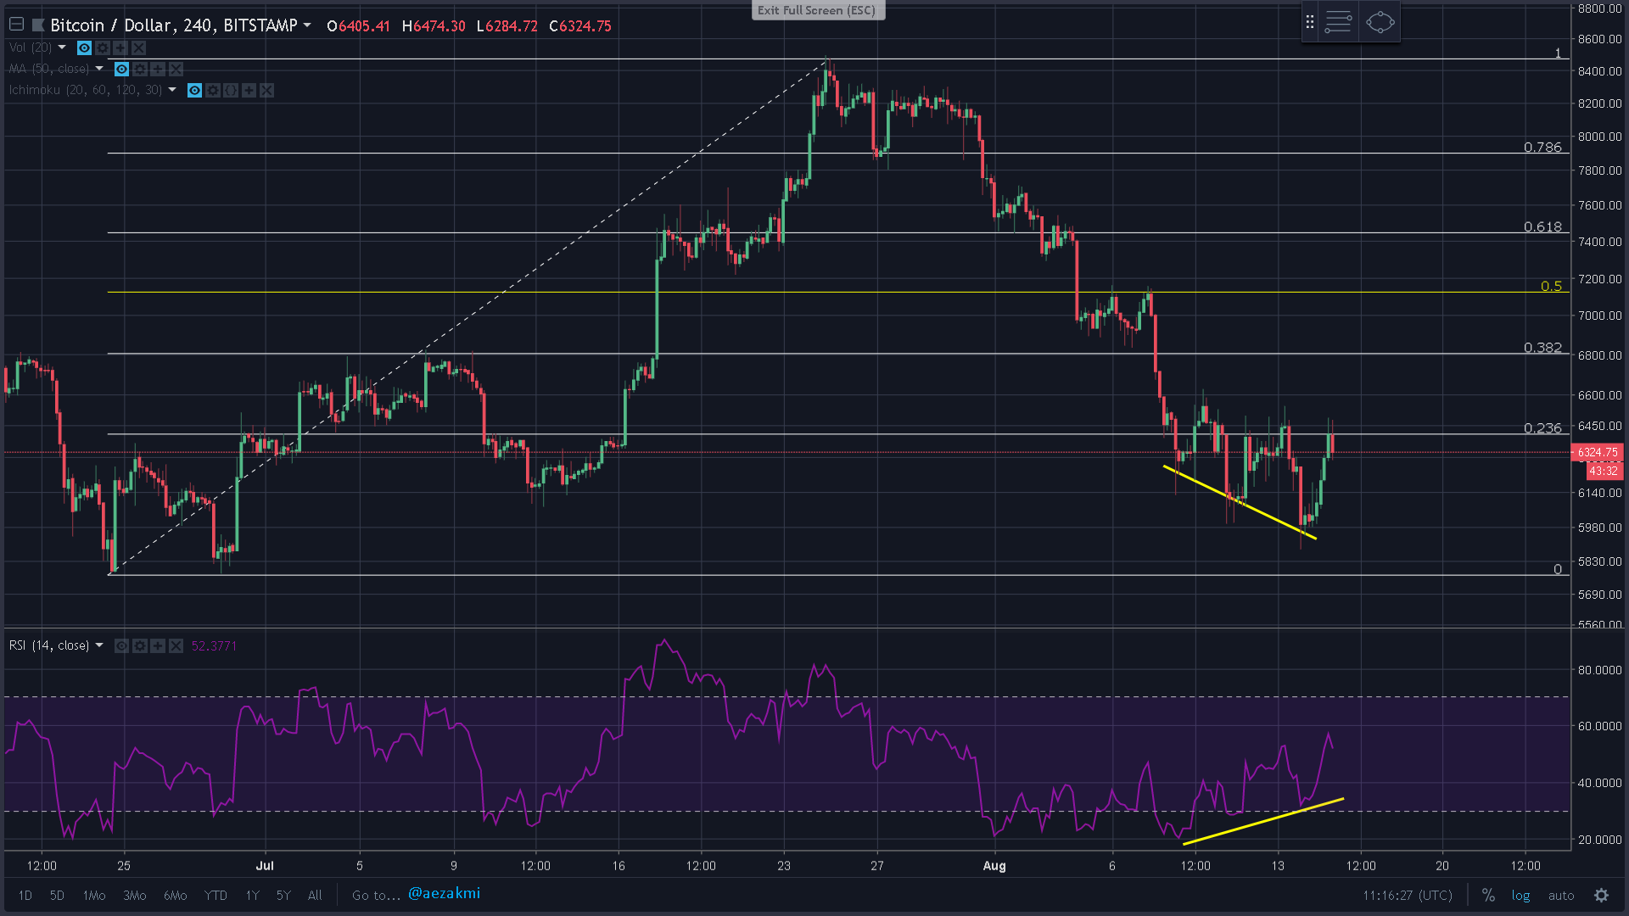Open chart settings gear bottom right
1629x916 pixels.
click(x=1601, y=896)
